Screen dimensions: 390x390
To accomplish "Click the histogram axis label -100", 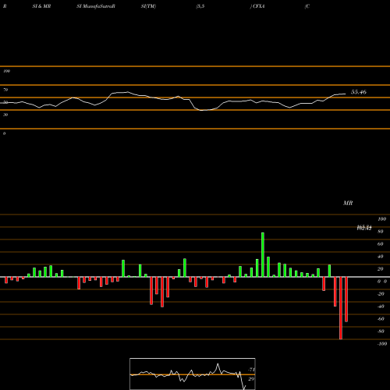I will click(x=382, y=344).
